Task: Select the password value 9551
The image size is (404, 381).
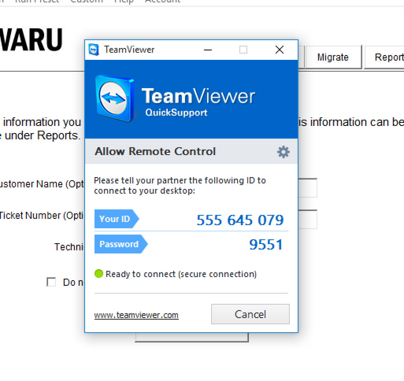Action: click(266, 244)
